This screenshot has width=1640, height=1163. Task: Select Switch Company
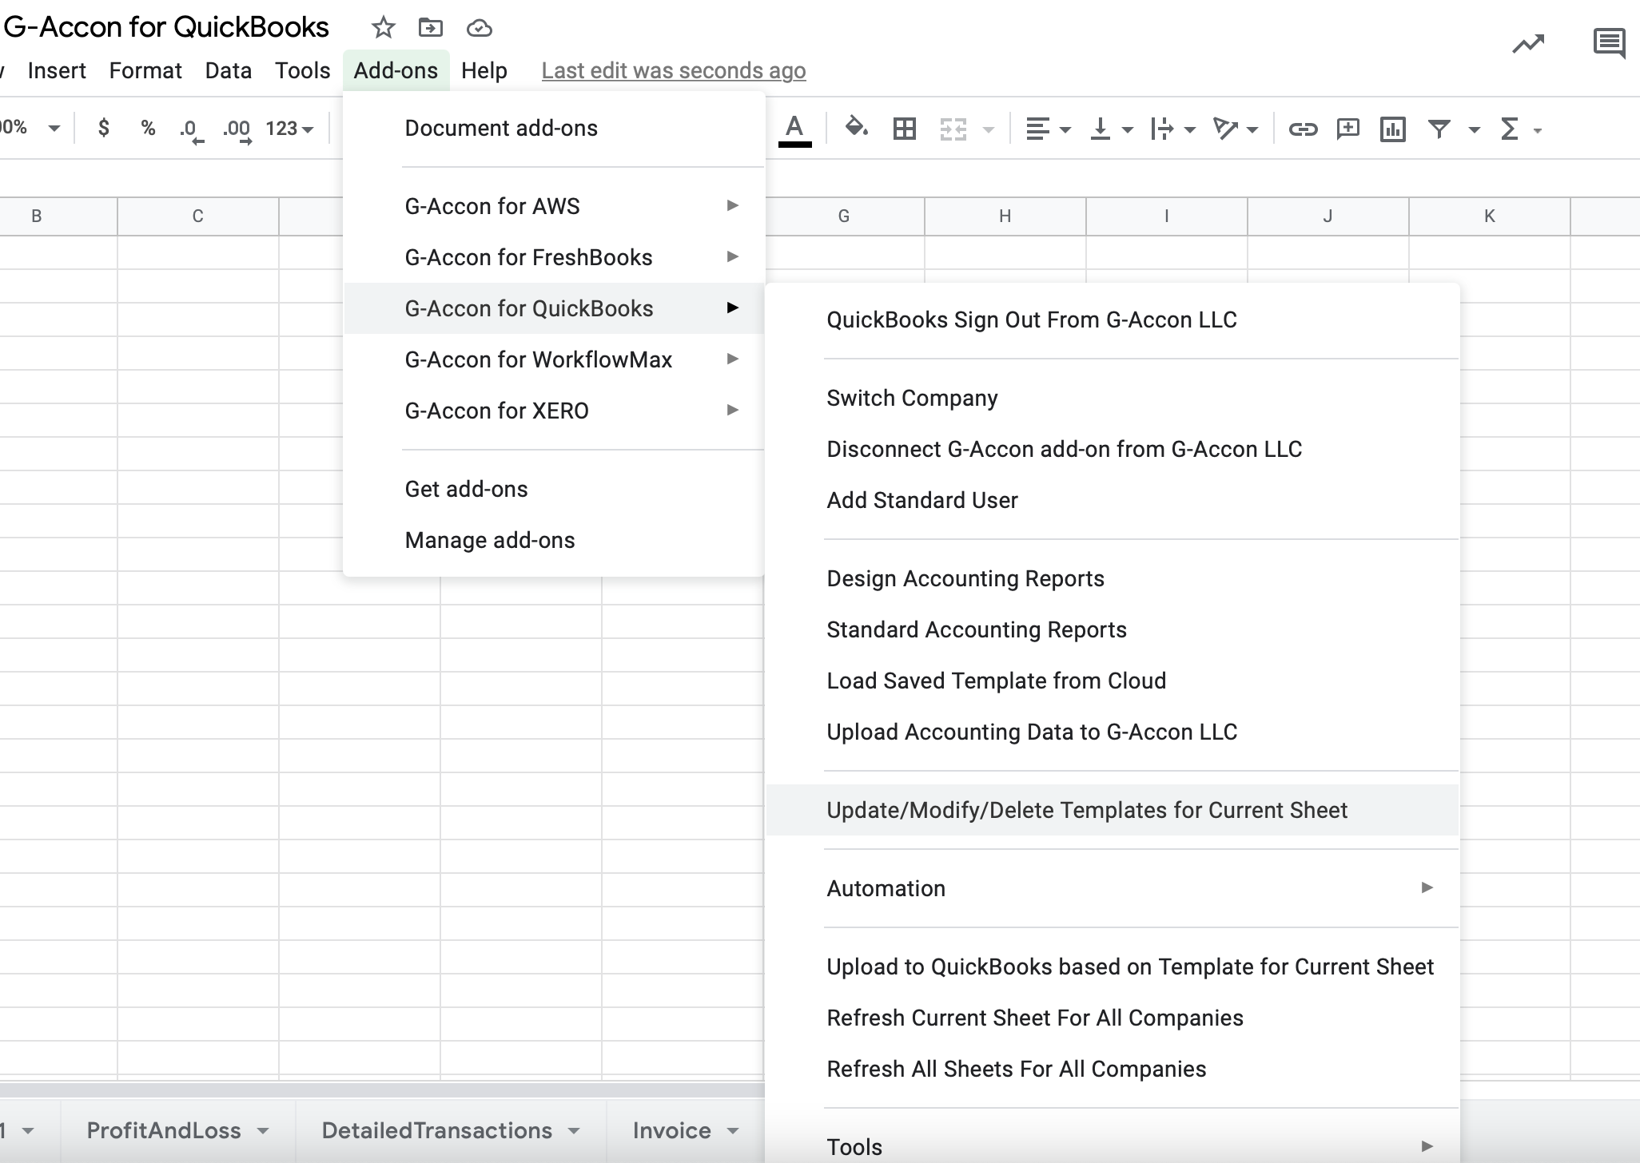[1113, 398]
